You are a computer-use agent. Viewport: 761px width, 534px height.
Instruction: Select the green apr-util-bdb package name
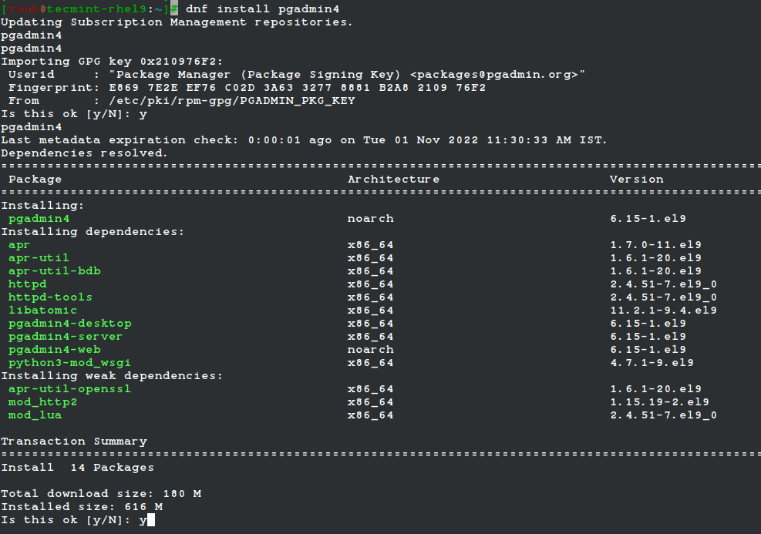pos(54,271)
